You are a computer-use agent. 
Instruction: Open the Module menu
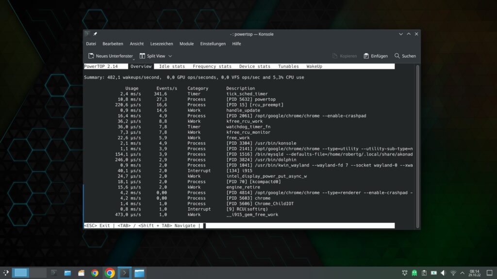(x=186, y=44)
